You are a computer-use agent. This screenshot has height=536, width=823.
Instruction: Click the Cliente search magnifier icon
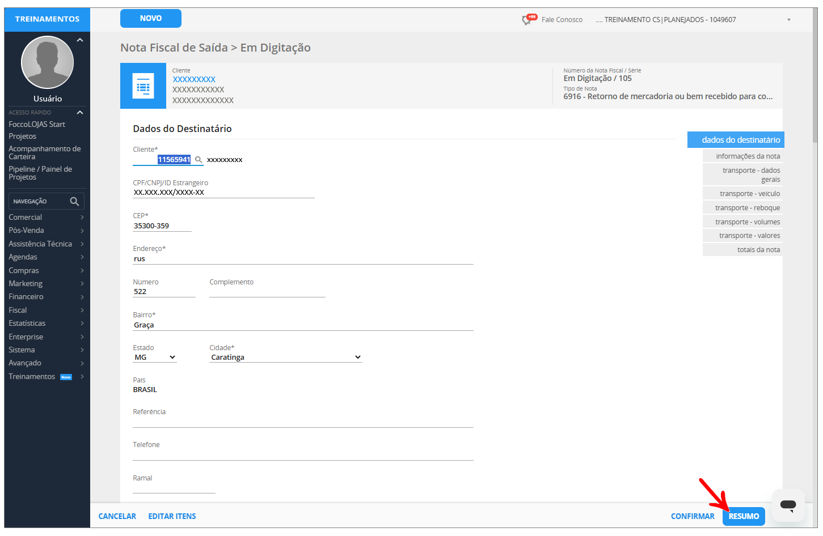(199, 160)
